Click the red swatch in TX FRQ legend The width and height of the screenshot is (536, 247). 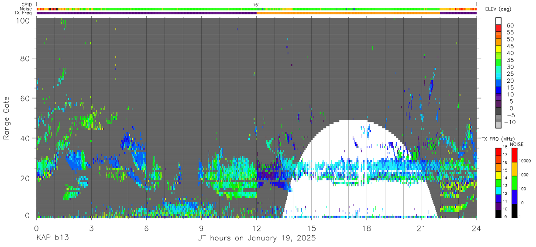click(498, 151)
